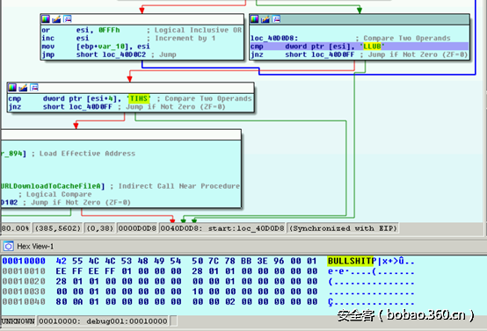Click '00010000: debug001:00010000' status field
The height and width of the screenshot is (331, 487).
104,321
